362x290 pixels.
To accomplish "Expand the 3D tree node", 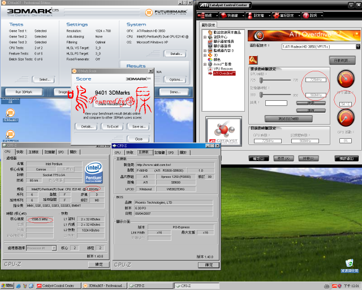I will [205, 56].
